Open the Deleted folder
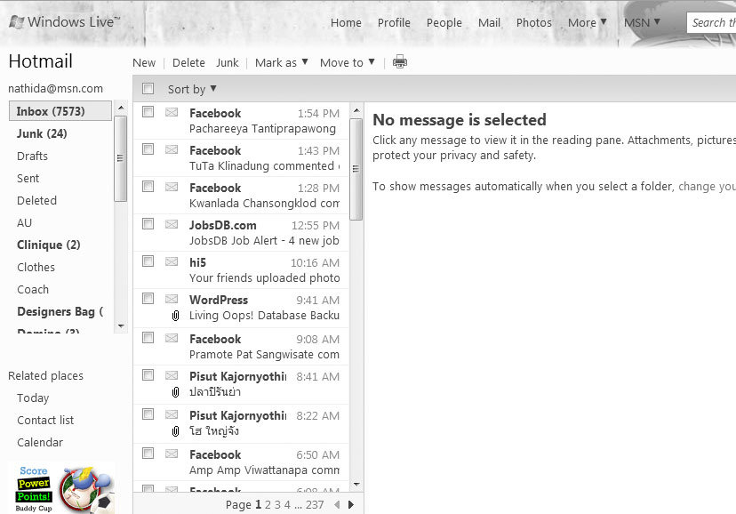This screenshot has height=514, width=736. [36, 200]
